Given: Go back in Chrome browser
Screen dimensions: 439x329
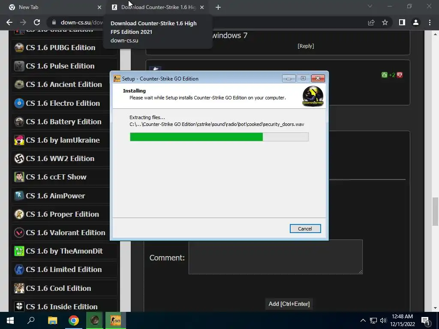Looking at the screenshot, I should click(x=9, y=22).
